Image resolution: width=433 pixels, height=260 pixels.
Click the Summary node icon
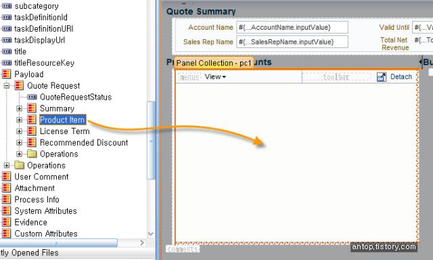pyautogui.click(x=32, y=108)
